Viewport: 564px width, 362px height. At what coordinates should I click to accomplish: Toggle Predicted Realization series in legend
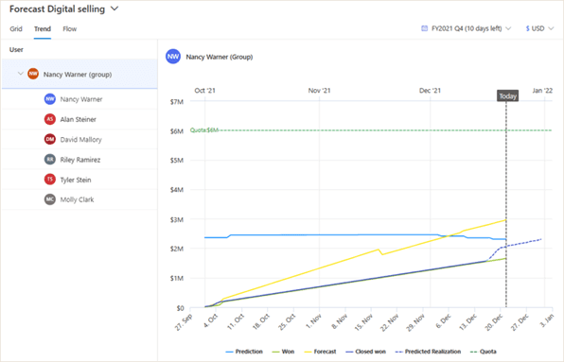(x=428, y=352)
